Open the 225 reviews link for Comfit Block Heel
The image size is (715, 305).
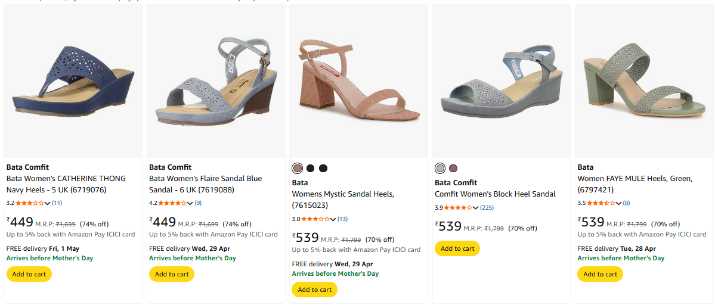click(487, 207)
